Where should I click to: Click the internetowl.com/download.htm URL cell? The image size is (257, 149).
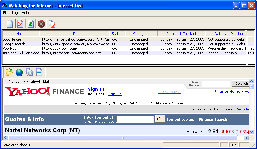(x=71, y=53)
